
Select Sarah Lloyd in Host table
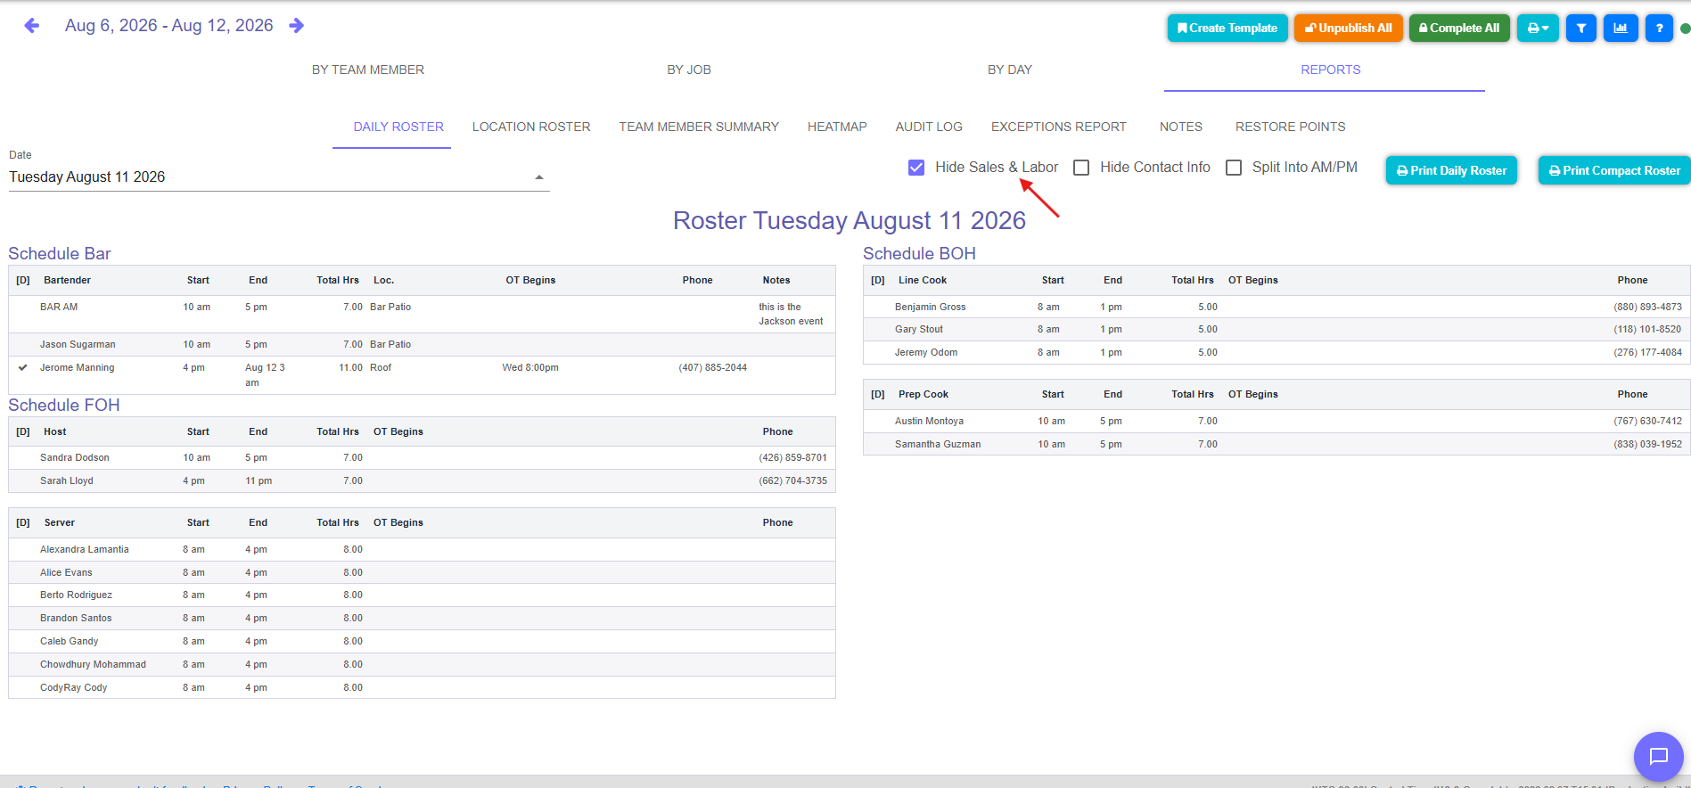(67, 480)
